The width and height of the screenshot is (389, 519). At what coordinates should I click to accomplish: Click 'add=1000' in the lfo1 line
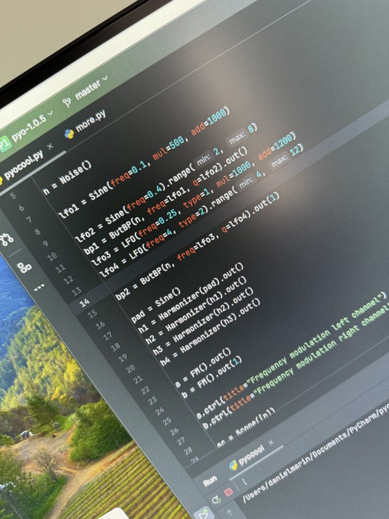coord(210,122)
